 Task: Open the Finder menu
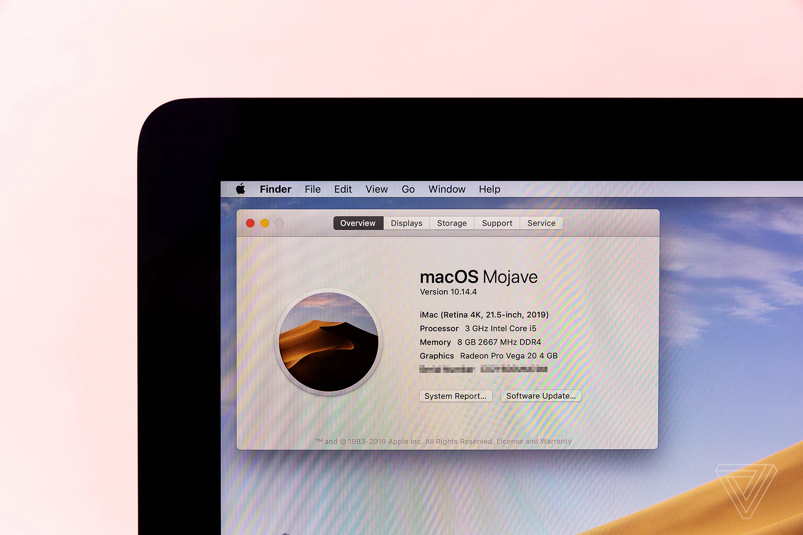(276, 189)
